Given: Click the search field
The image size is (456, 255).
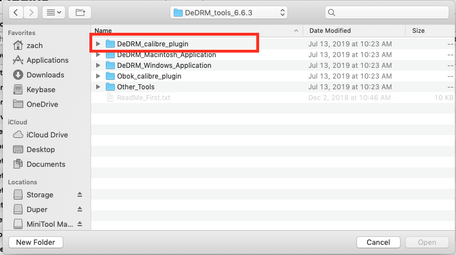Looking at the screenshot, I should point(388,12).
